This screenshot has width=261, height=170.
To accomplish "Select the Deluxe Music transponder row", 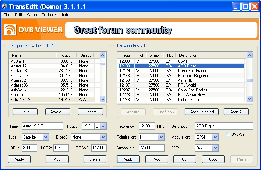I will point(182,100).
